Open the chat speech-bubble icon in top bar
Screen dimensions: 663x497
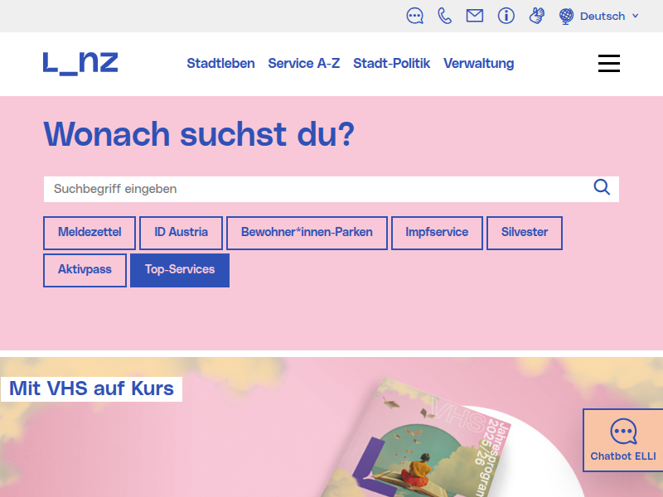415,16
